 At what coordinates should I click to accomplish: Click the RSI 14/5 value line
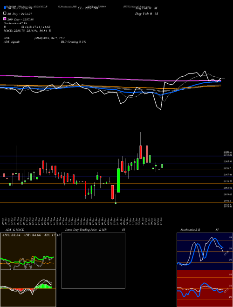click(x=27, y=27)
